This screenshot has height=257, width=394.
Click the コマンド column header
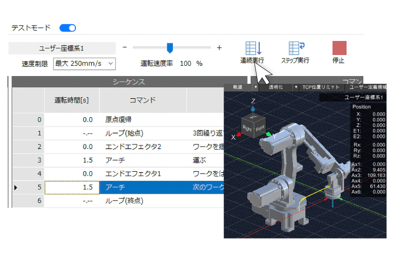pos(143,100)
